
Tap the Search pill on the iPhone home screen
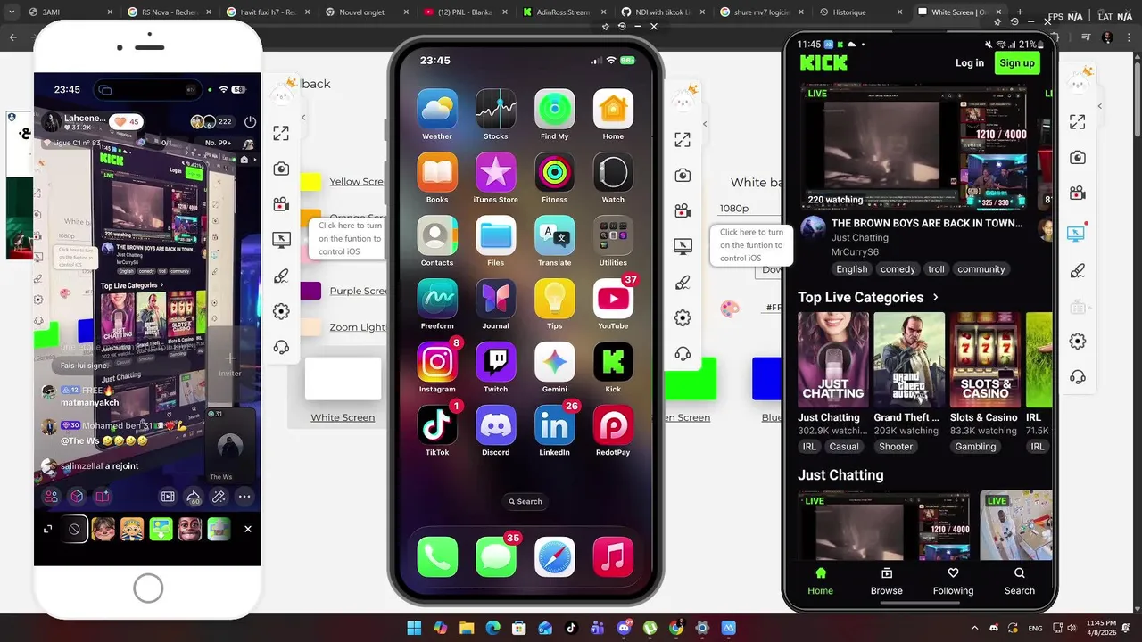tap(525, 501)
